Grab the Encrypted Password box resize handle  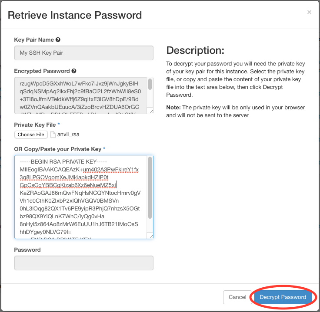click(150, 111)
